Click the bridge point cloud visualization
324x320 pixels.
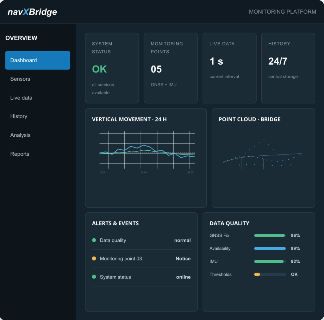click(262, 154)
